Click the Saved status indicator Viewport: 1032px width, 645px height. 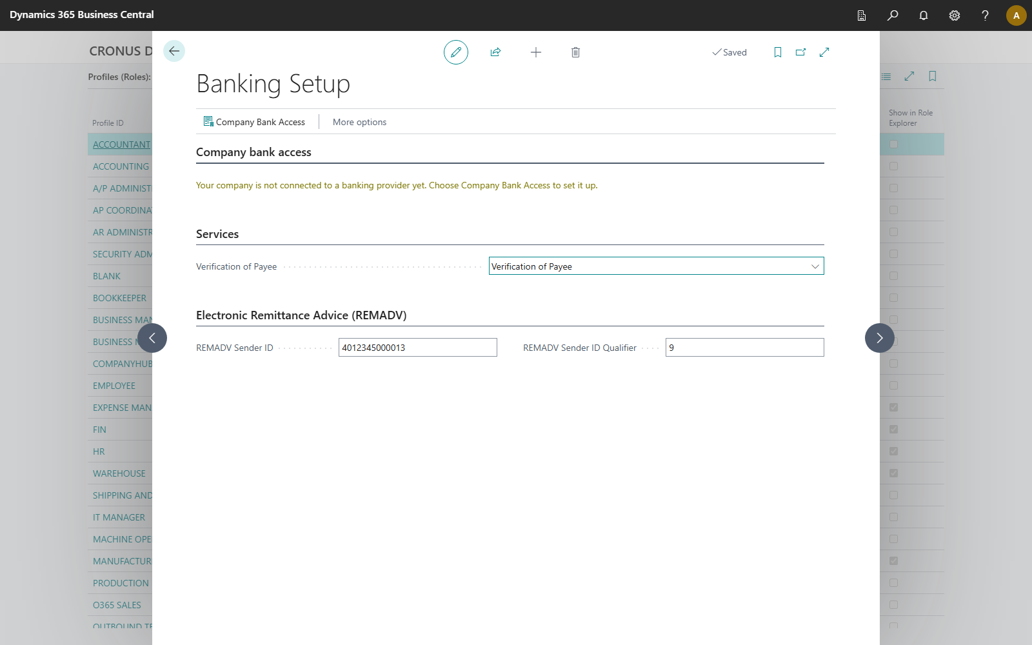tap(729, 52)
